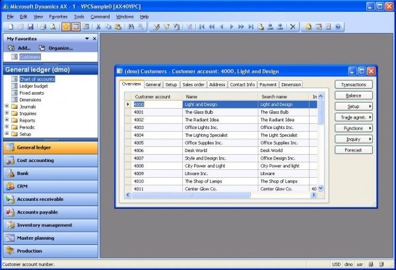
Task: Open the Windows menu
Action: 125,16
